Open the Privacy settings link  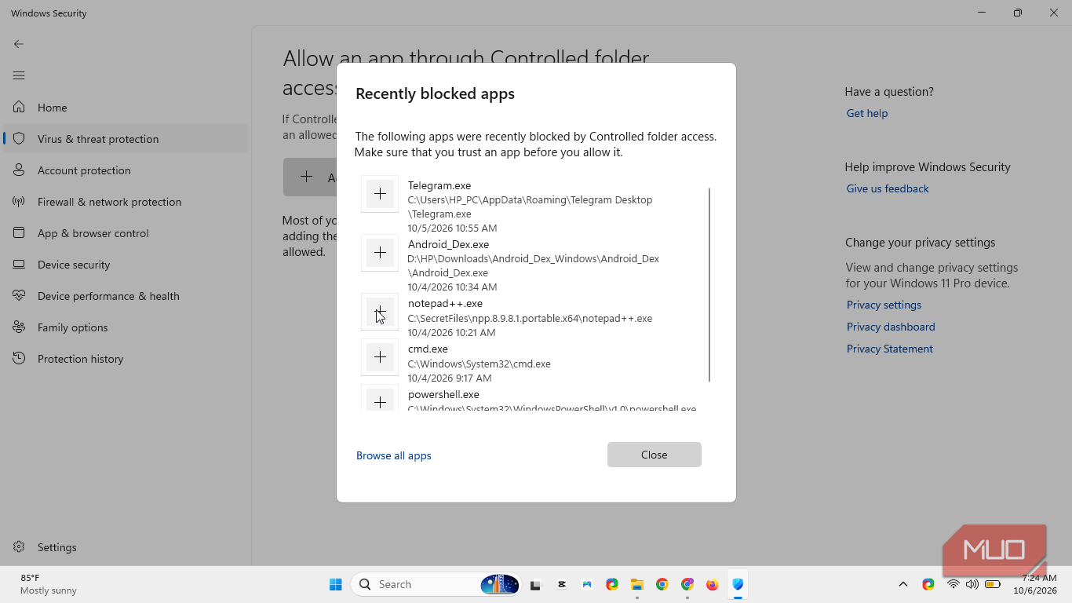pyautogui.click(x=884, y=305)
